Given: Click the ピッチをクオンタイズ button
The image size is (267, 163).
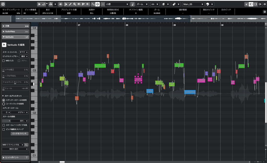Looking at the screenshot, I should coord(19,133).
